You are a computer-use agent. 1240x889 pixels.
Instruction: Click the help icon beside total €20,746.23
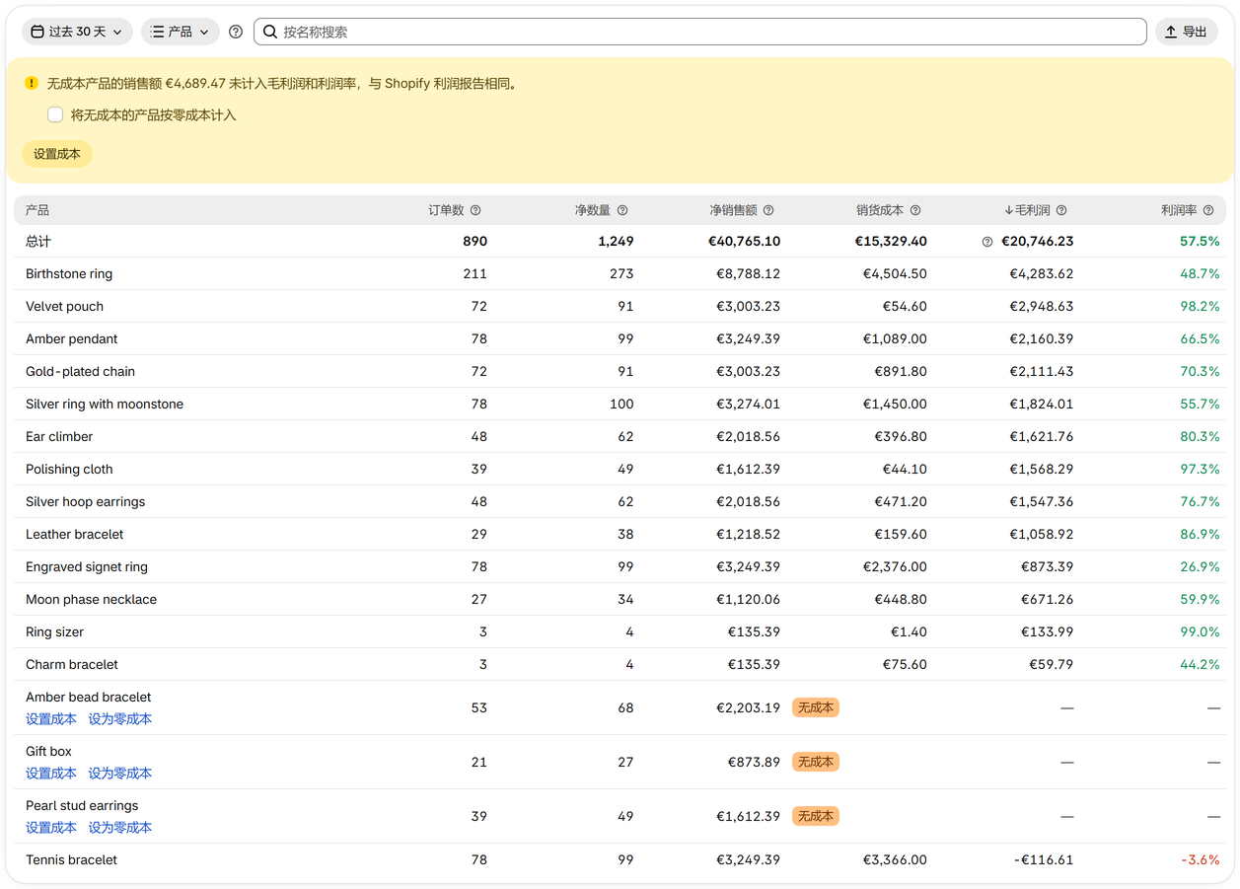tap(987, 242)
